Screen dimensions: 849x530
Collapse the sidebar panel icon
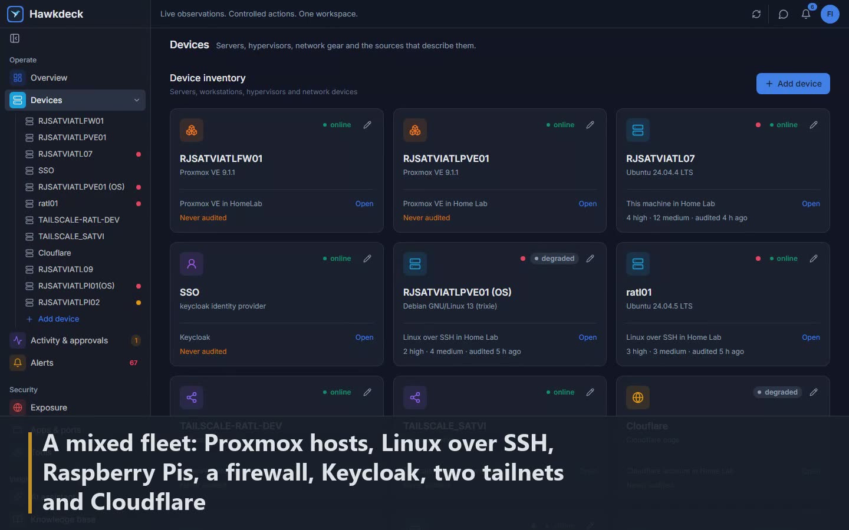point(15,38)
